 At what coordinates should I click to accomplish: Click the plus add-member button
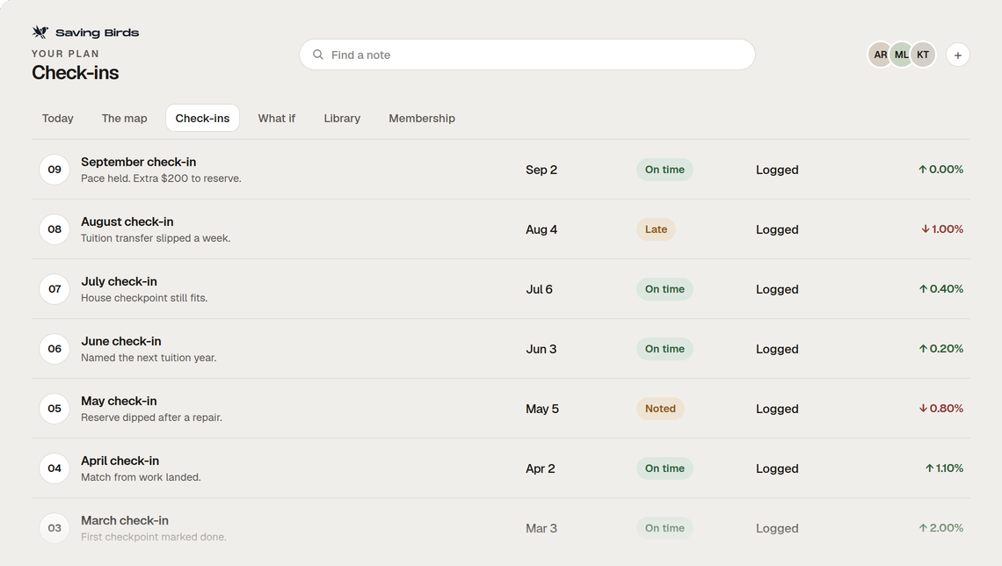point(957,55)
